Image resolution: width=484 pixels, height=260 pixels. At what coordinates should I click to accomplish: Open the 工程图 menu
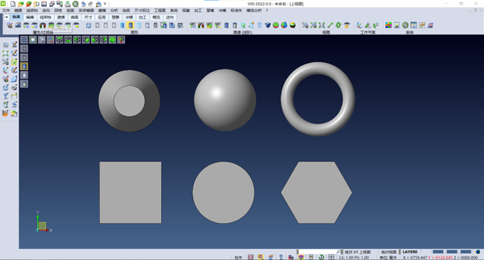pos(160,10)
